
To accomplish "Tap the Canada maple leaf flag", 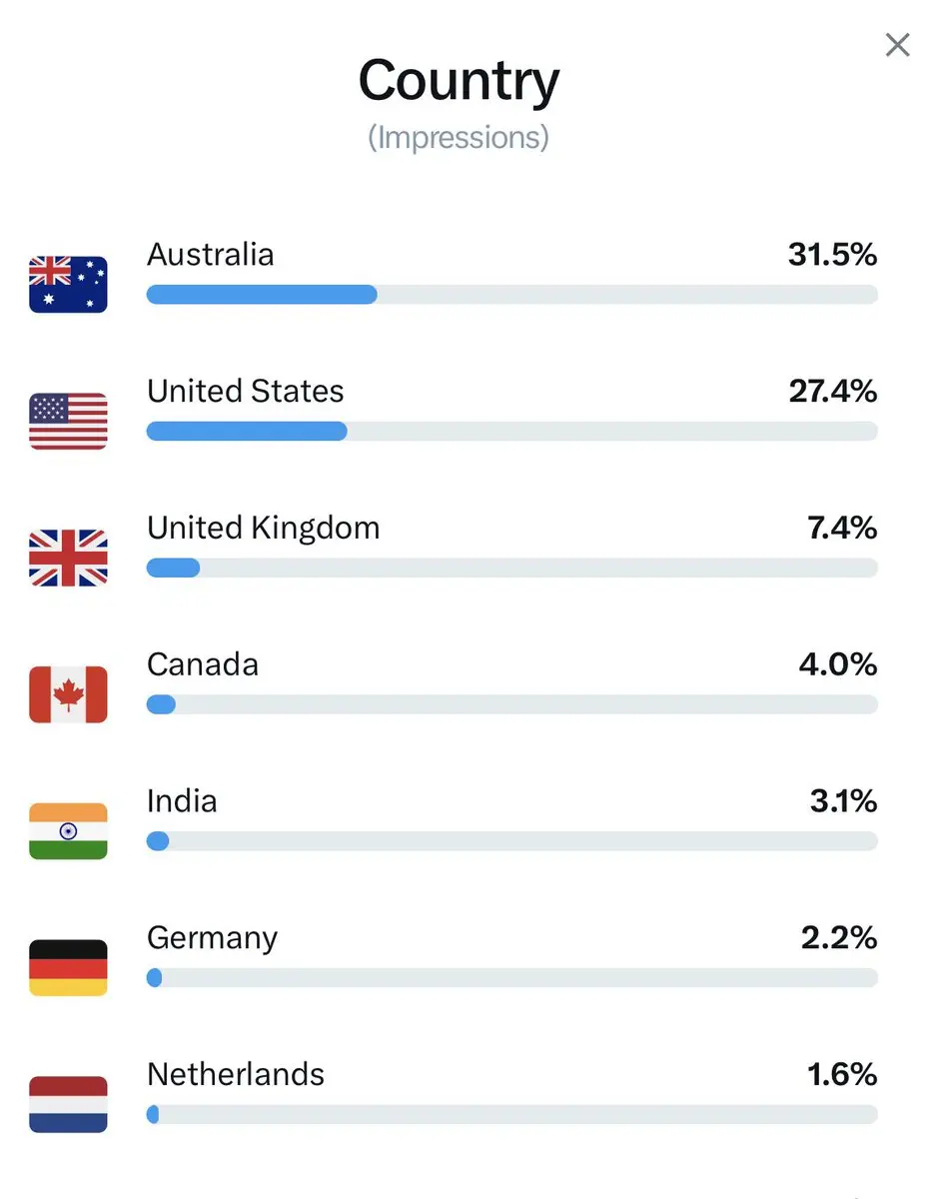I will (x=68, y=694).
